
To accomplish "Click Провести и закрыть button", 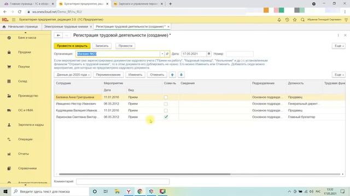I will 72,46.
